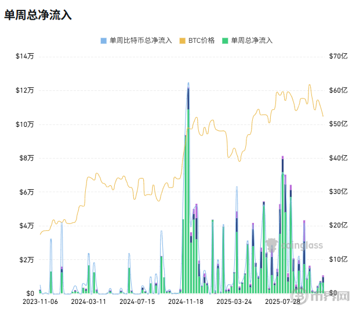This screenshot has height=312, width=356.
Task: Click left axis label $8万
Action: [27, 158]
